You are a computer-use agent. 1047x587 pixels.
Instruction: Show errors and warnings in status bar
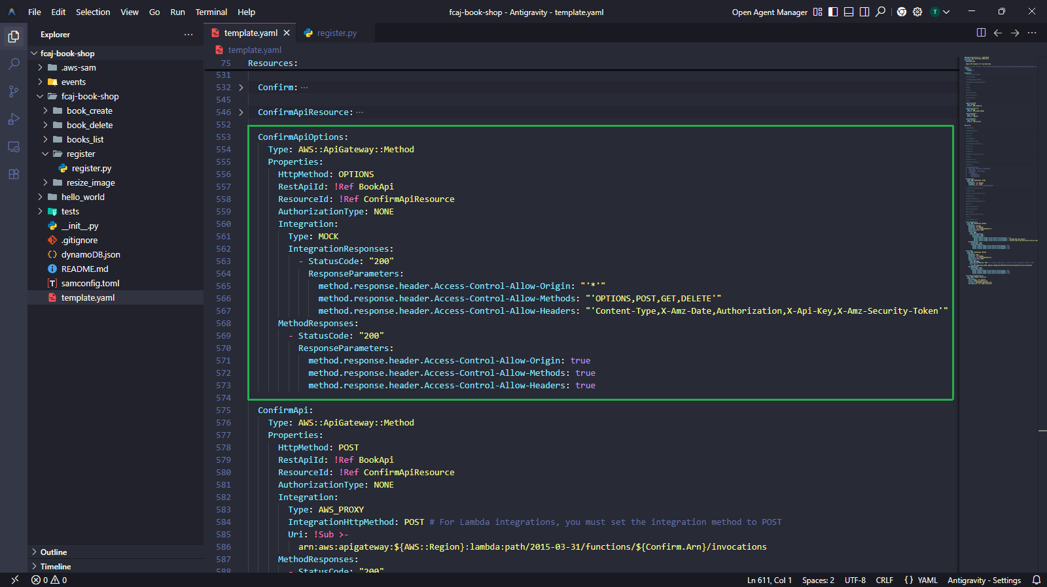coord(49,580)
